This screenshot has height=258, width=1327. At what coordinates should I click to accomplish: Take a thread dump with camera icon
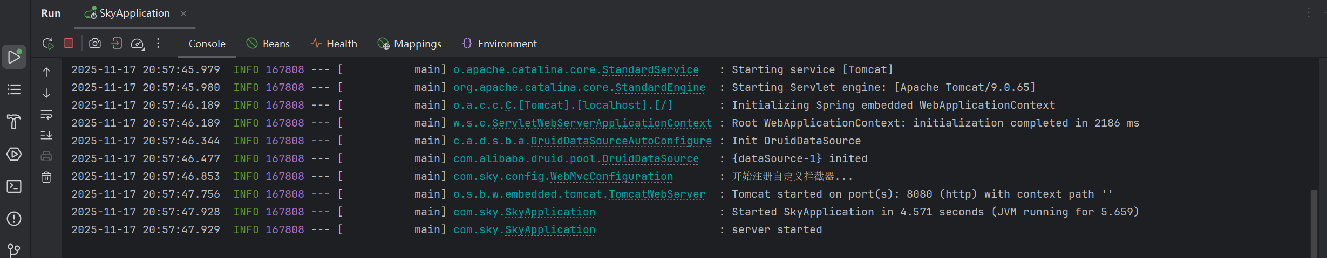(95, 43)
